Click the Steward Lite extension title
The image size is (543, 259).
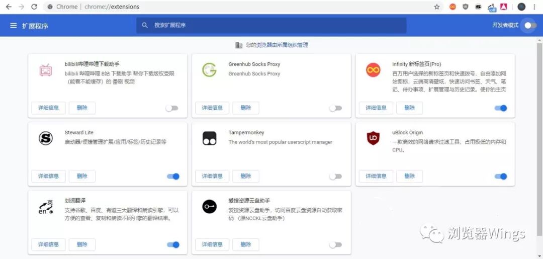tap(79, 133)
